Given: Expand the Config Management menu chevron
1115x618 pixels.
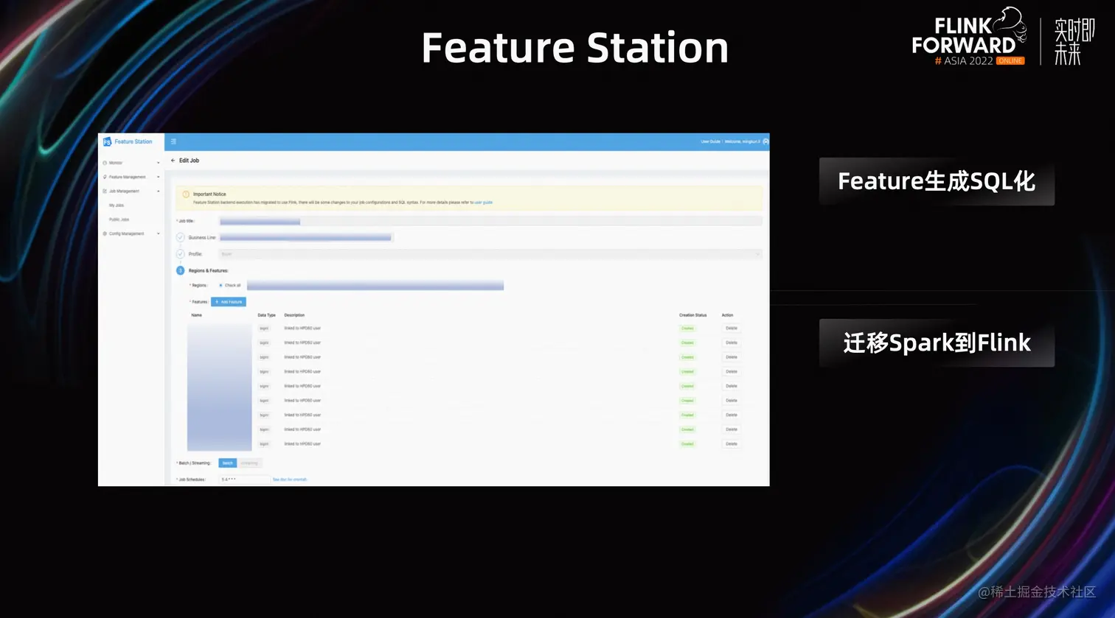Looking at the screenshot, I should [x=158, y=233].
